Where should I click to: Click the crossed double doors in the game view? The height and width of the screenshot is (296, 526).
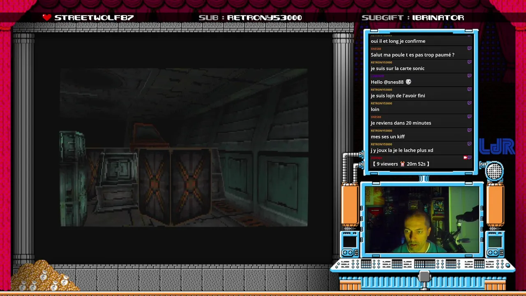pos(175,187)
